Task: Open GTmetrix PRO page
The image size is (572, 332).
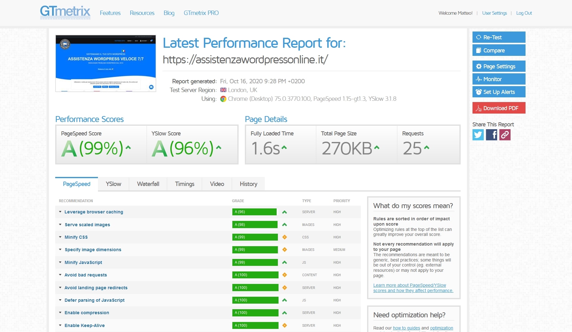Action: click(x=201, y=13)
